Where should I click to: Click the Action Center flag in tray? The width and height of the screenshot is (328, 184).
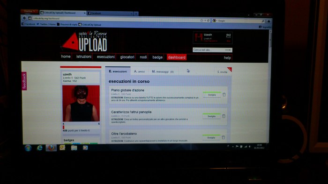[x=237, y=147]
